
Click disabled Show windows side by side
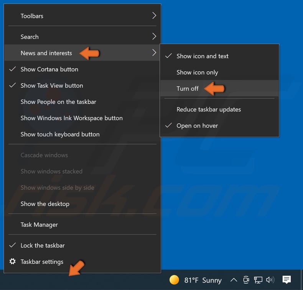click(82, 188)
